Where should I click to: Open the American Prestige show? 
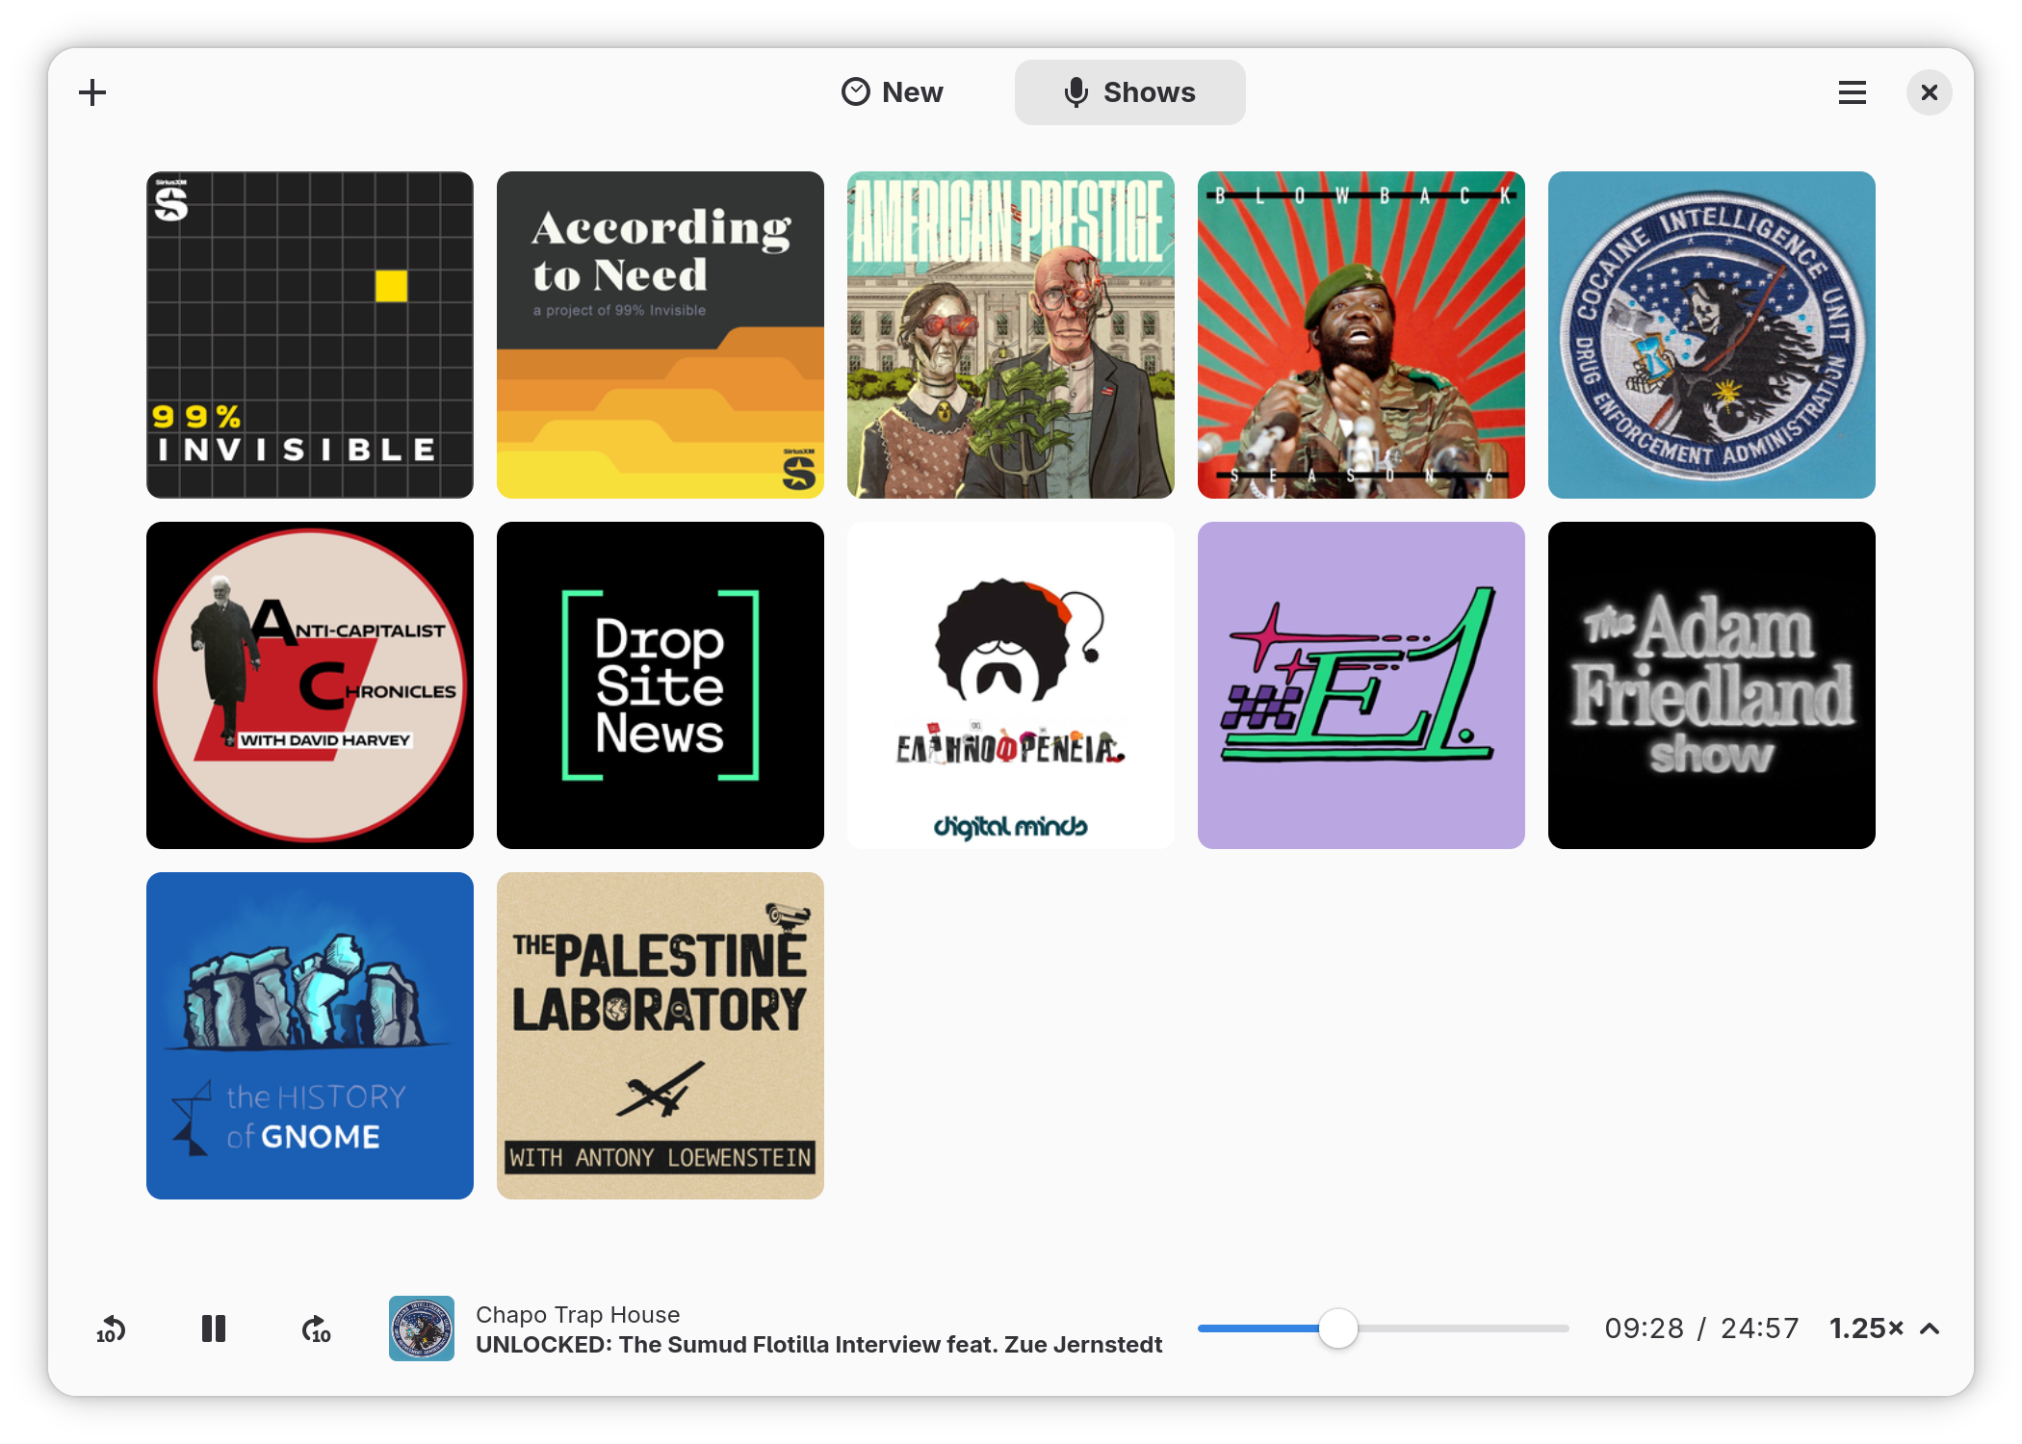(1011, 335)
